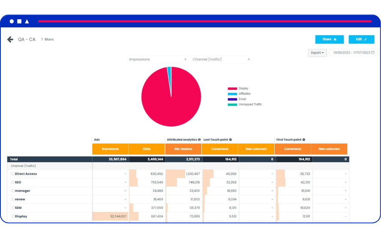
Task: Expand the SEO row icon
Action: coord(13,182)
